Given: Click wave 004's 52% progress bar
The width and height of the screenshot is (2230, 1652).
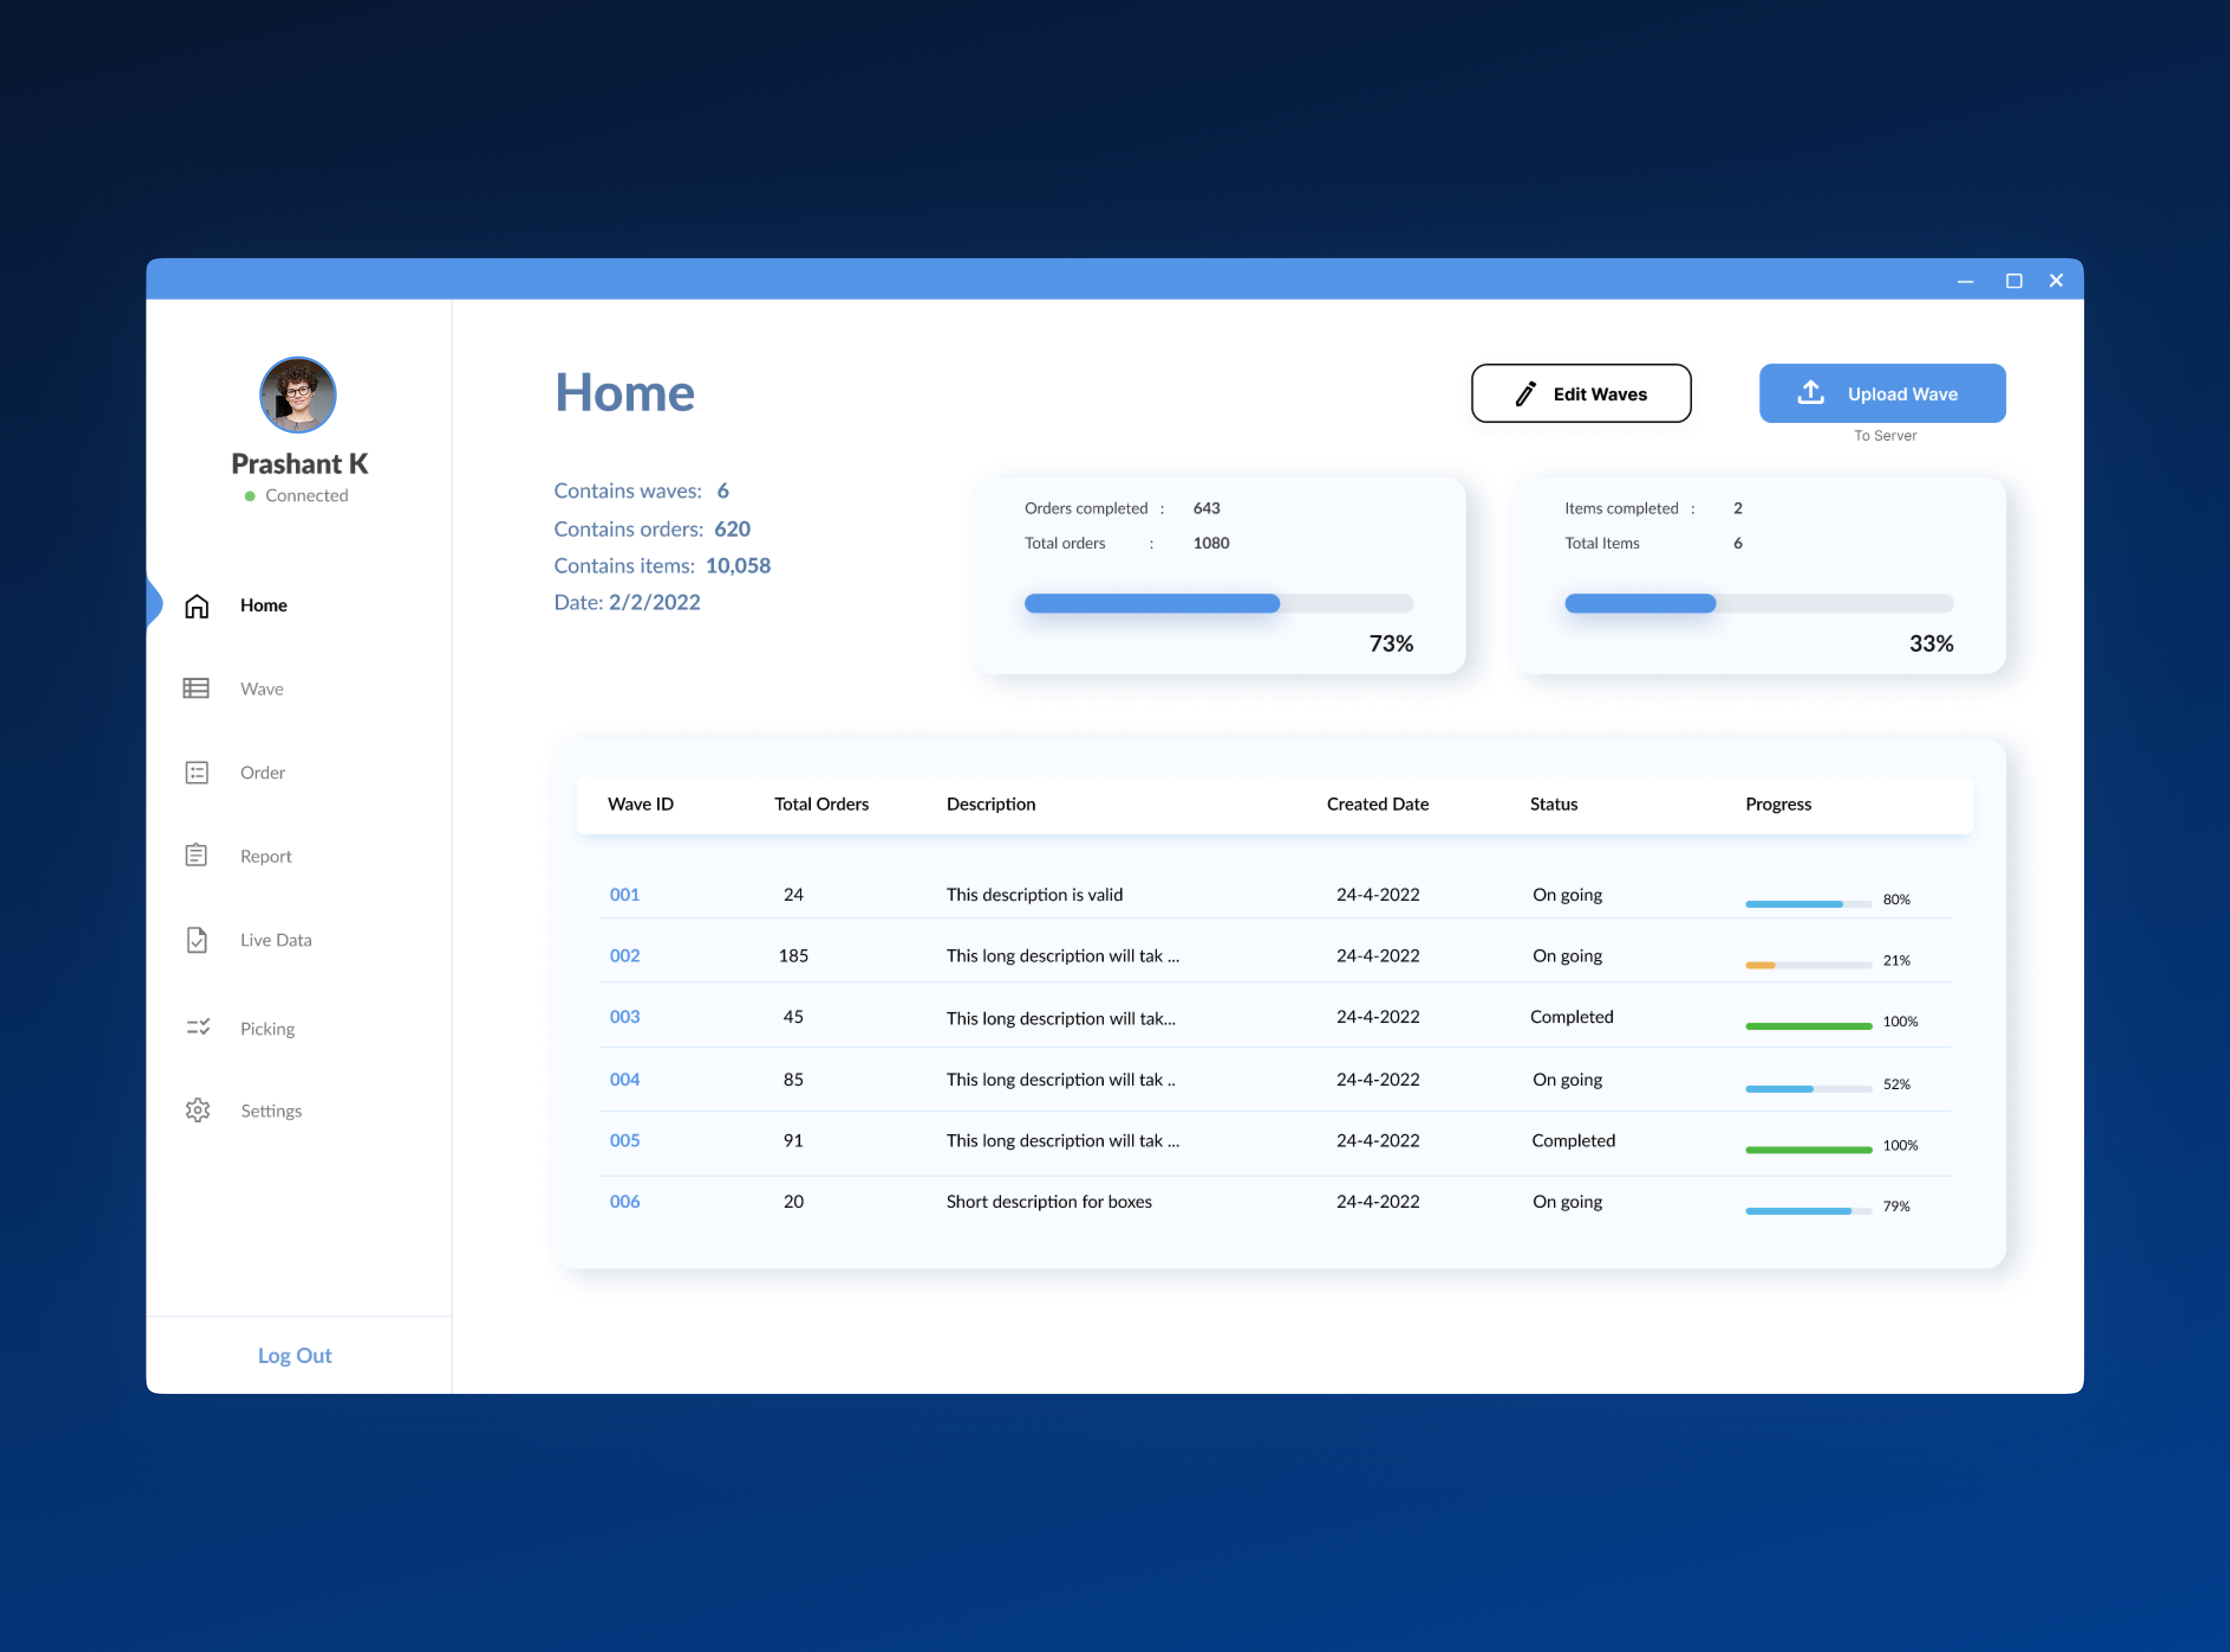Looking at the screenshot, I should pyautogui.click(x=1808, y=1089).
